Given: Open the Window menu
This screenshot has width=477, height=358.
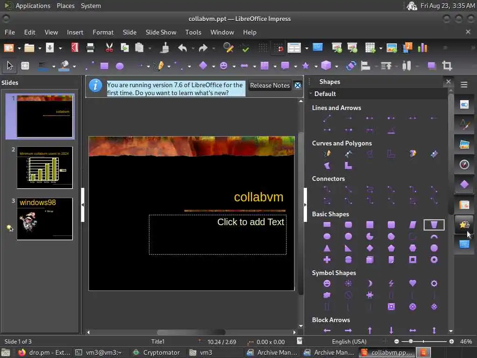Looking at the screenshot, I should point(222,32).
